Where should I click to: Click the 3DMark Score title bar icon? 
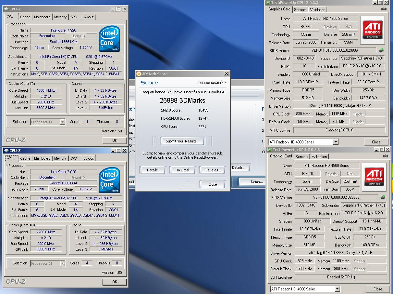[139, 74]
